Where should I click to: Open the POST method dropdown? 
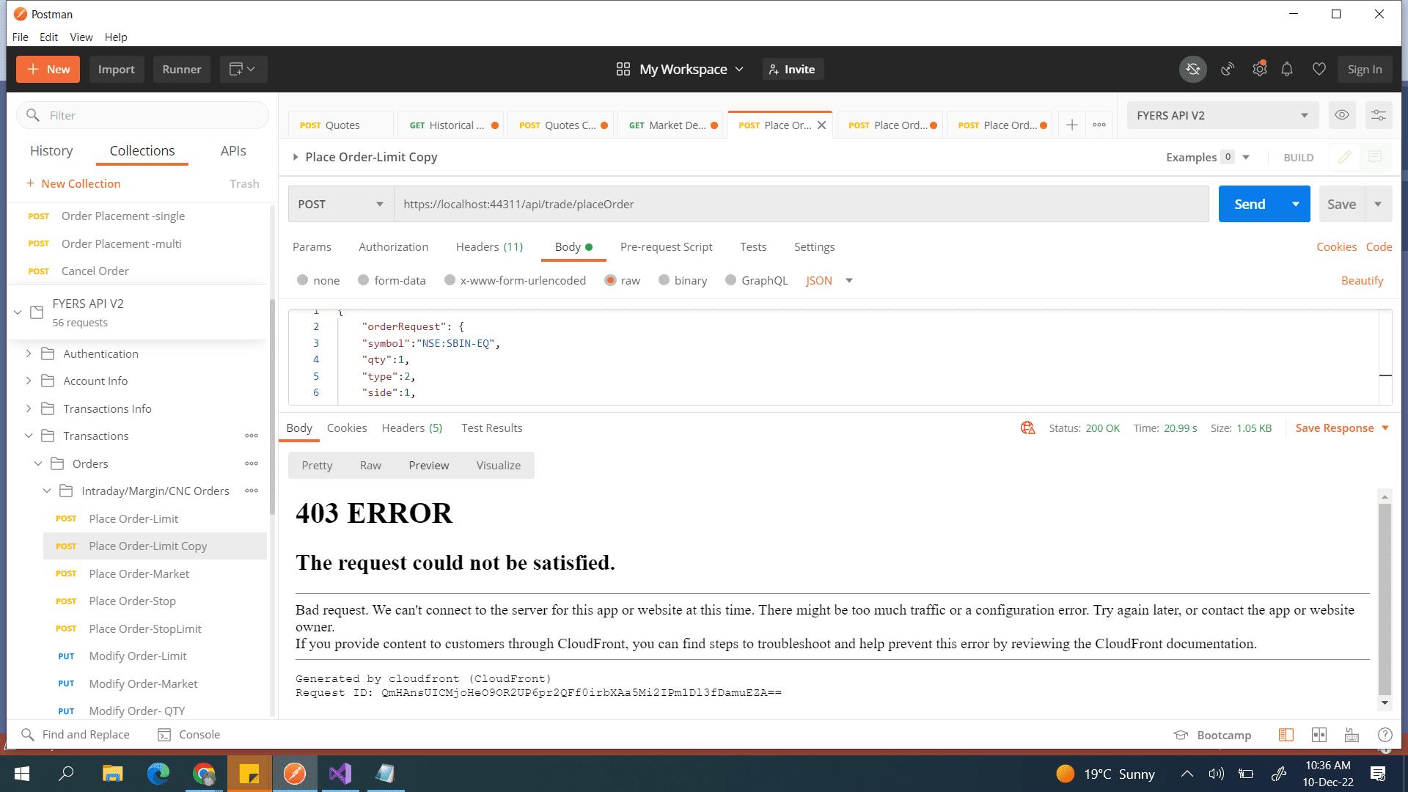click(341, 204)
